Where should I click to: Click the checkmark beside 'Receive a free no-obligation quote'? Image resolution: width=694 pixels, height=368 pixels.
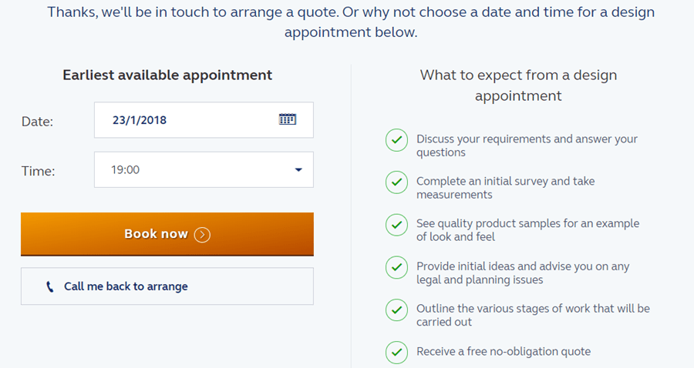396,352
